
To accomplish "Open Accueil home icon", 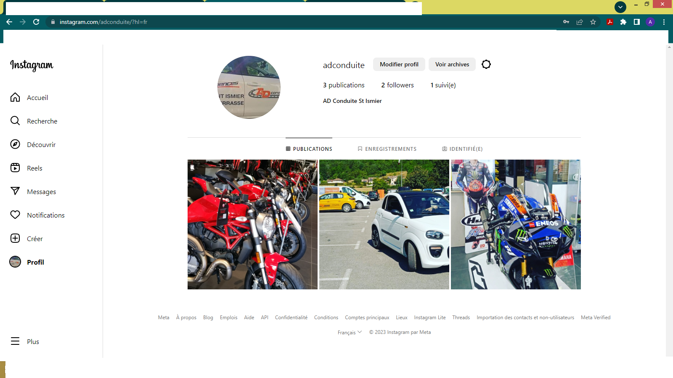I will click(x=15, y=97).
